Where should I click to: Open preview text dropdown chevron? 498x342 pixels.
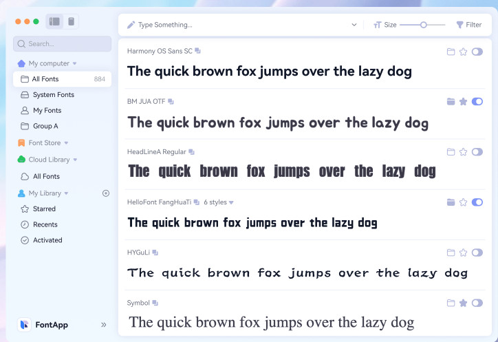click(x=354, y=25)
